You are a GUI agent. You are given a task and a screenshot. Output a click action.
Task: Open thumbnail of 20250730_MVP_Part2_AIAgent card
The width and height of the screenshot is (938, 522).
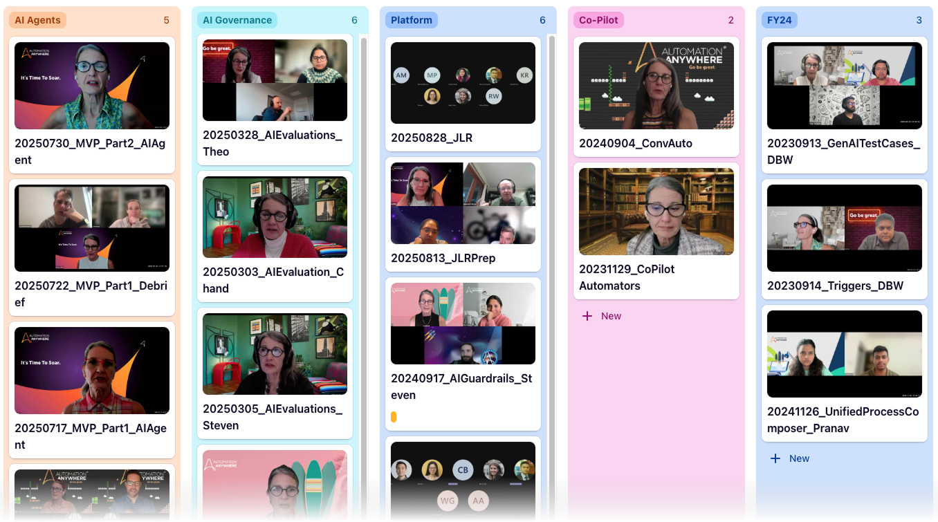click(x=92, y=86)
